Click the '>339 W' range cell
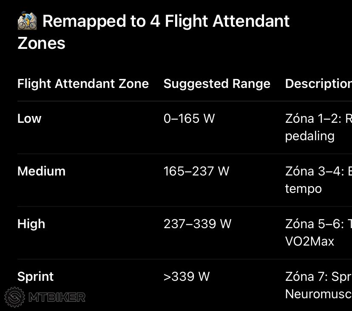 [187, 277]
